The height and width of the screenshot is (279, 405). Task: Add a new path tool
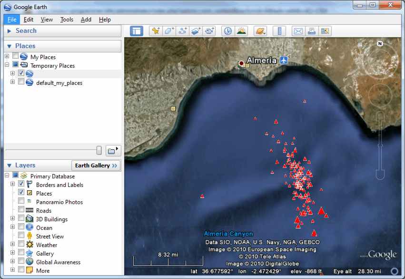(183, 31)
